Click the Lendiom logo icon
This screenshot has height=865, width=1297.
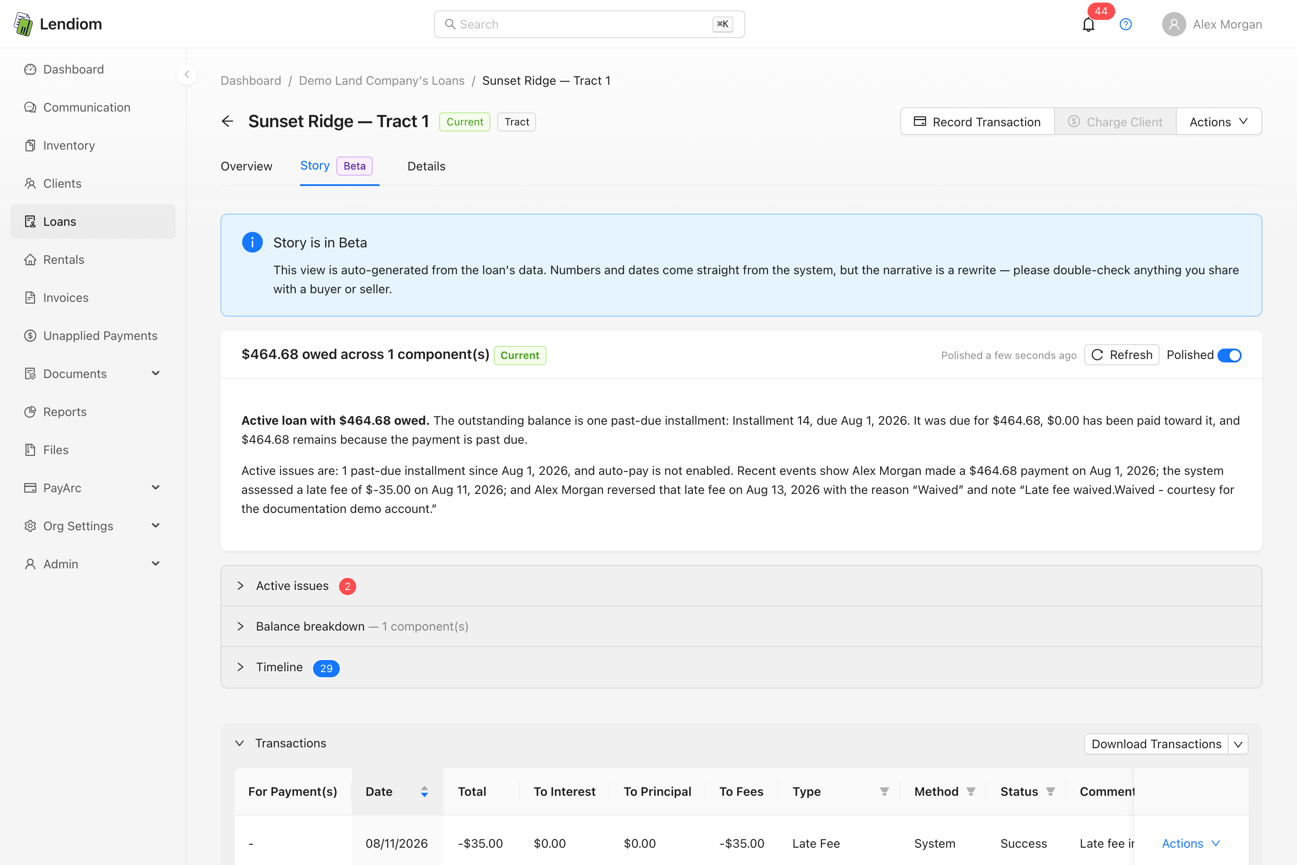tap(23, 24)
